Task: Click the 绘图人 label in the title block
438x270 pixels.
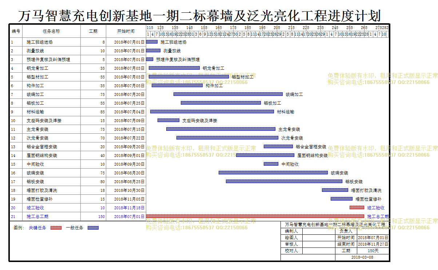Action: coord(291,238)
